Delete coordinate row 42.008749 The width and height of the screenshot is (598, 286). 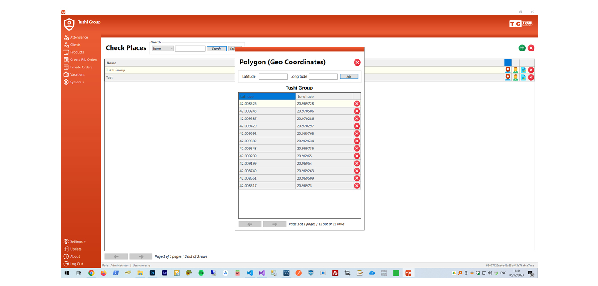point(357,171)
